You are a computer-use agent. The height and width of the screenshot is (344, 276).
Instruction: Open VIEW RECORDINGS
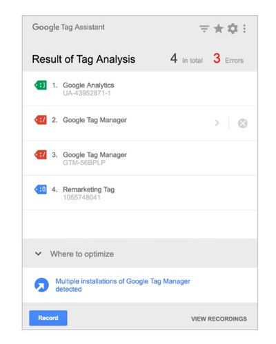click(x=219, y=318)
